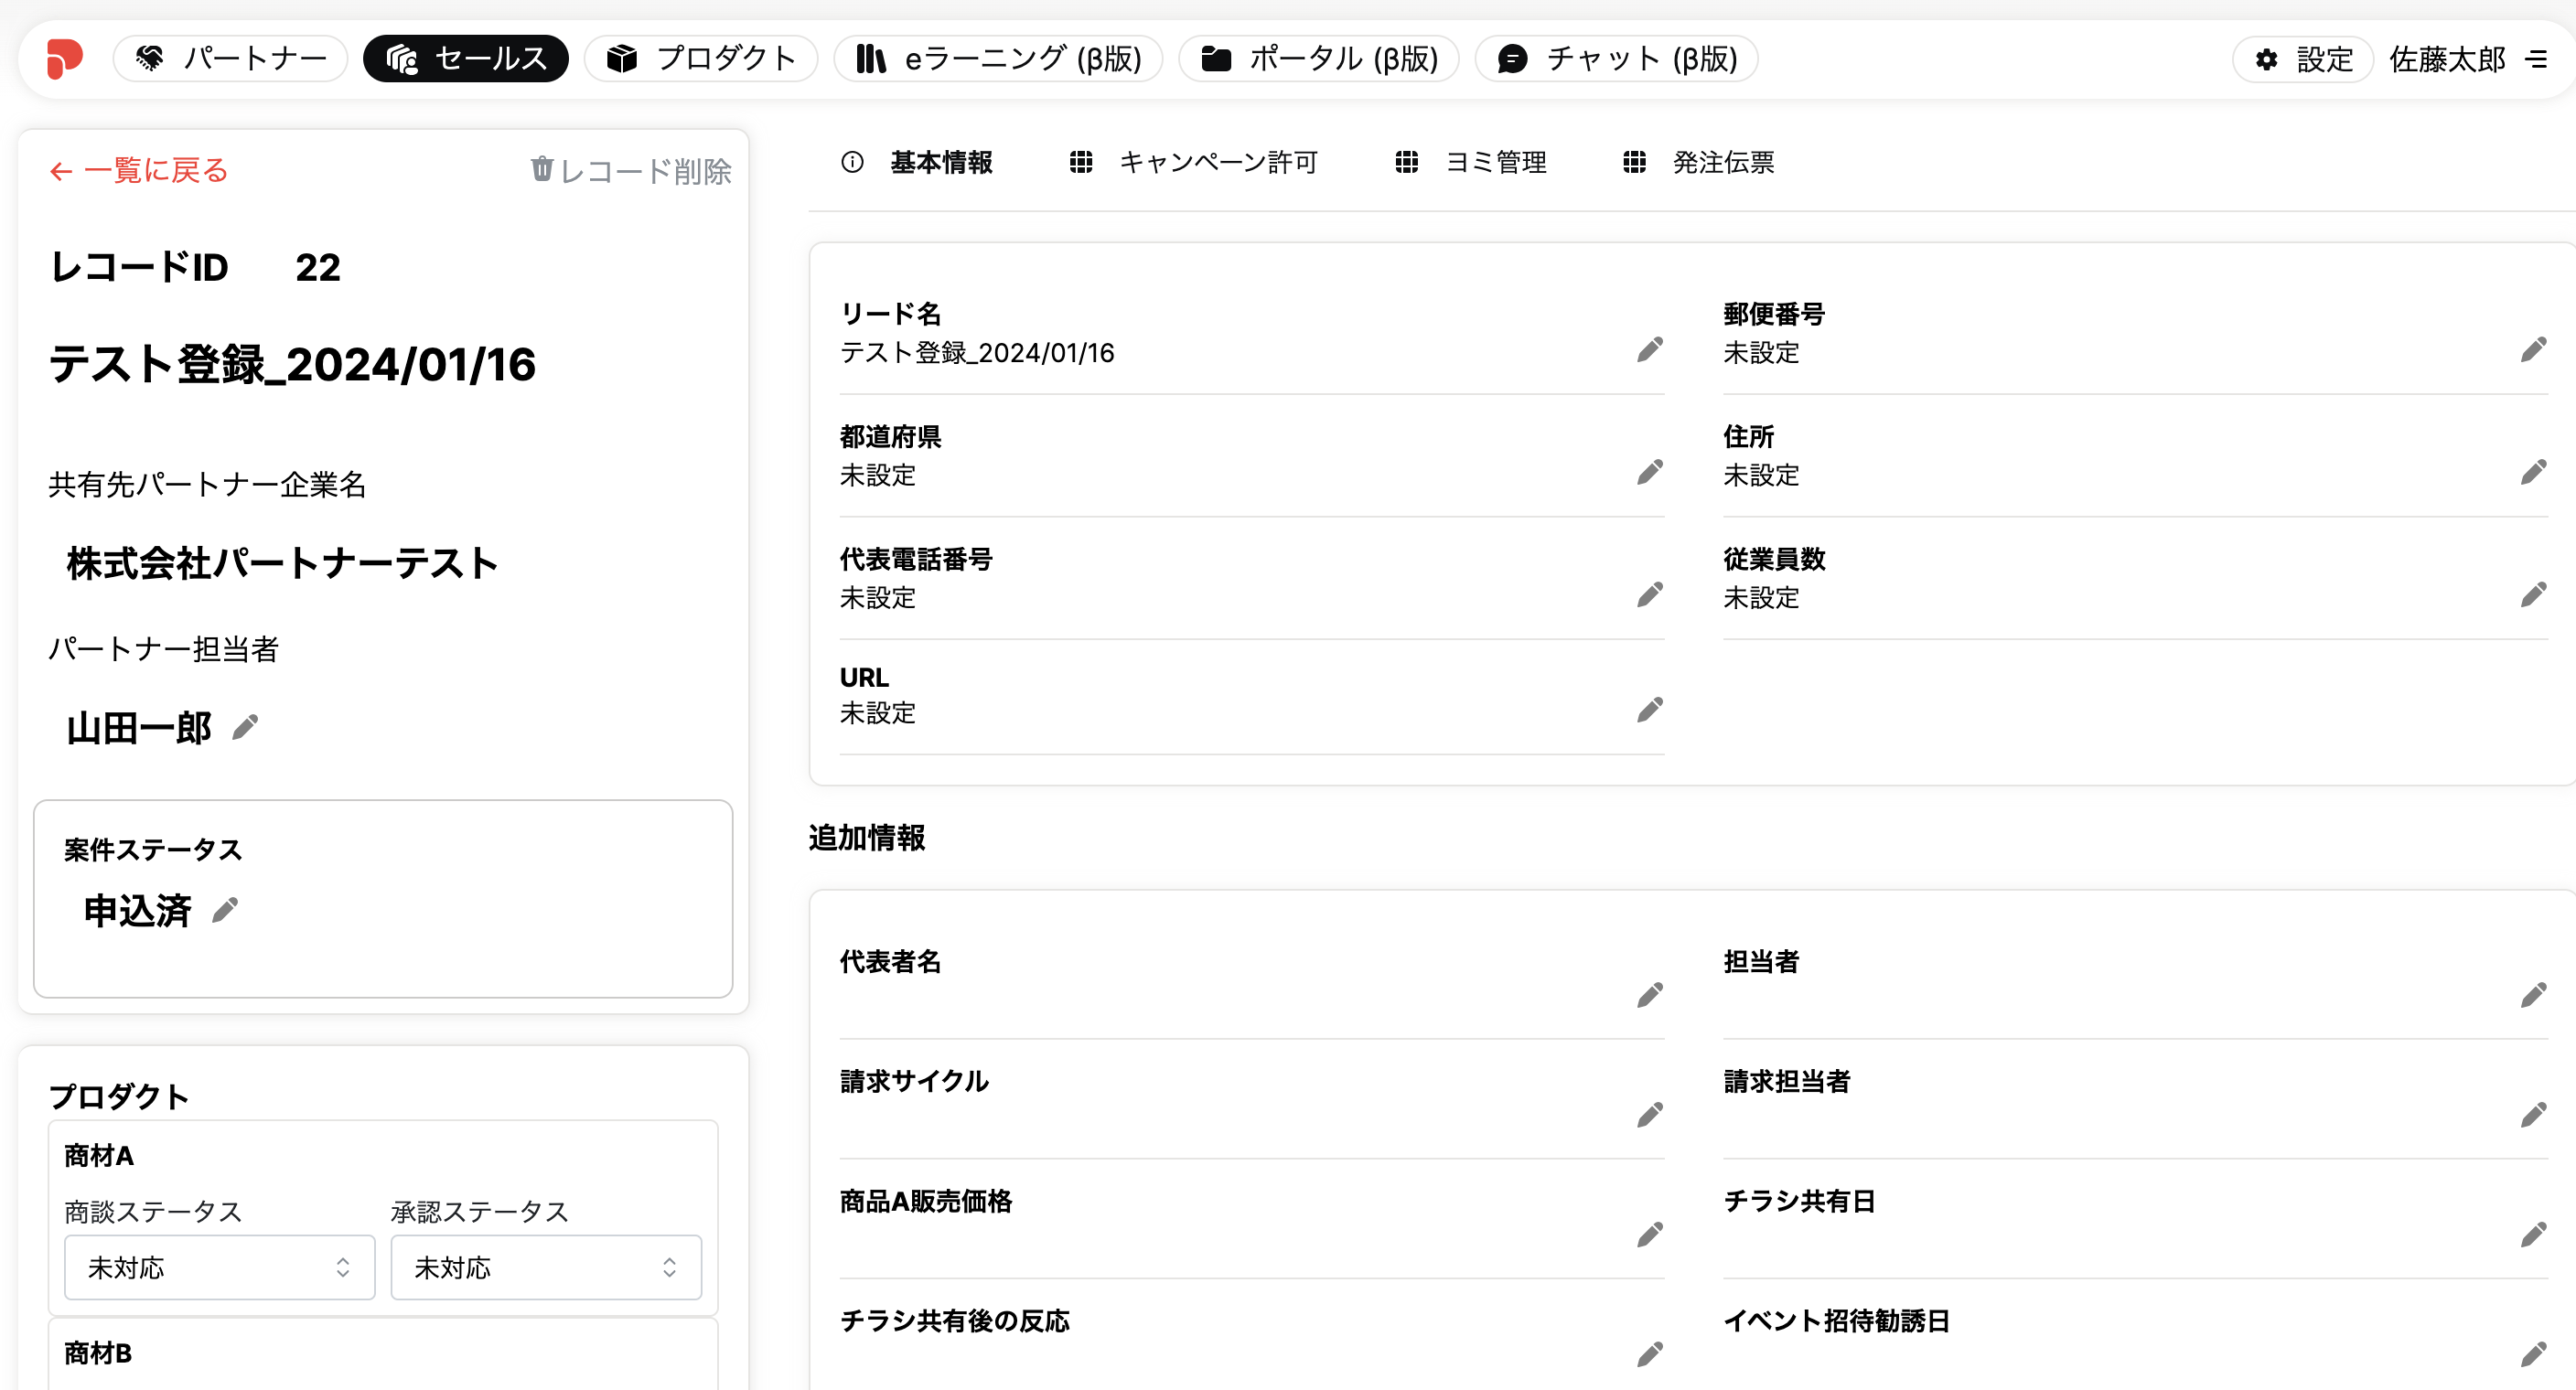Go to the プロダクト navigation tab

pos(701,59)
